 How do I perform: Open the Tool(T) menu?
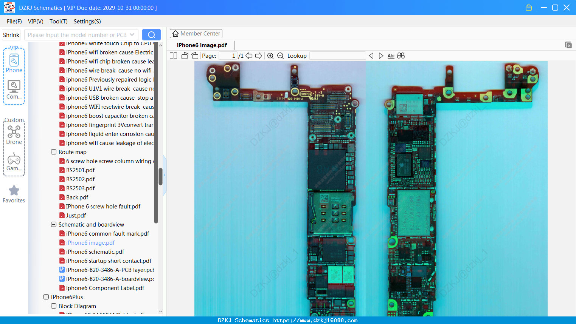59,22
